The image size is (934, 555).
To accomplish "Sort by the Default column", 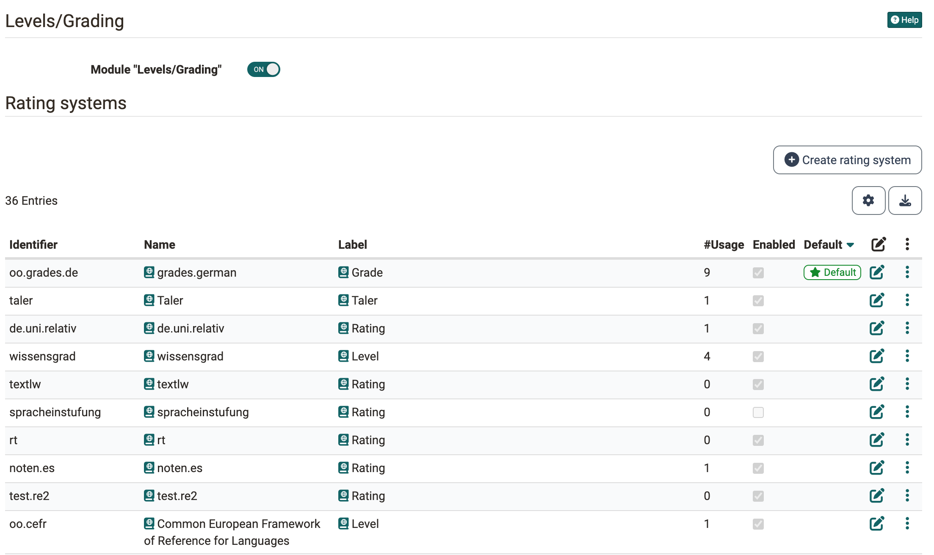I will tap(829, 245).
